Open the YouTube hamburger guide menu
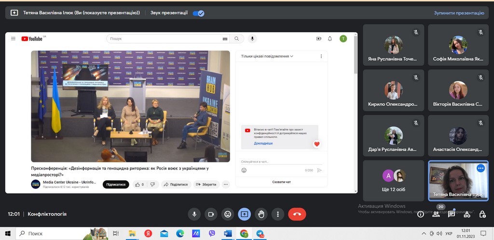 coord(14,39)
